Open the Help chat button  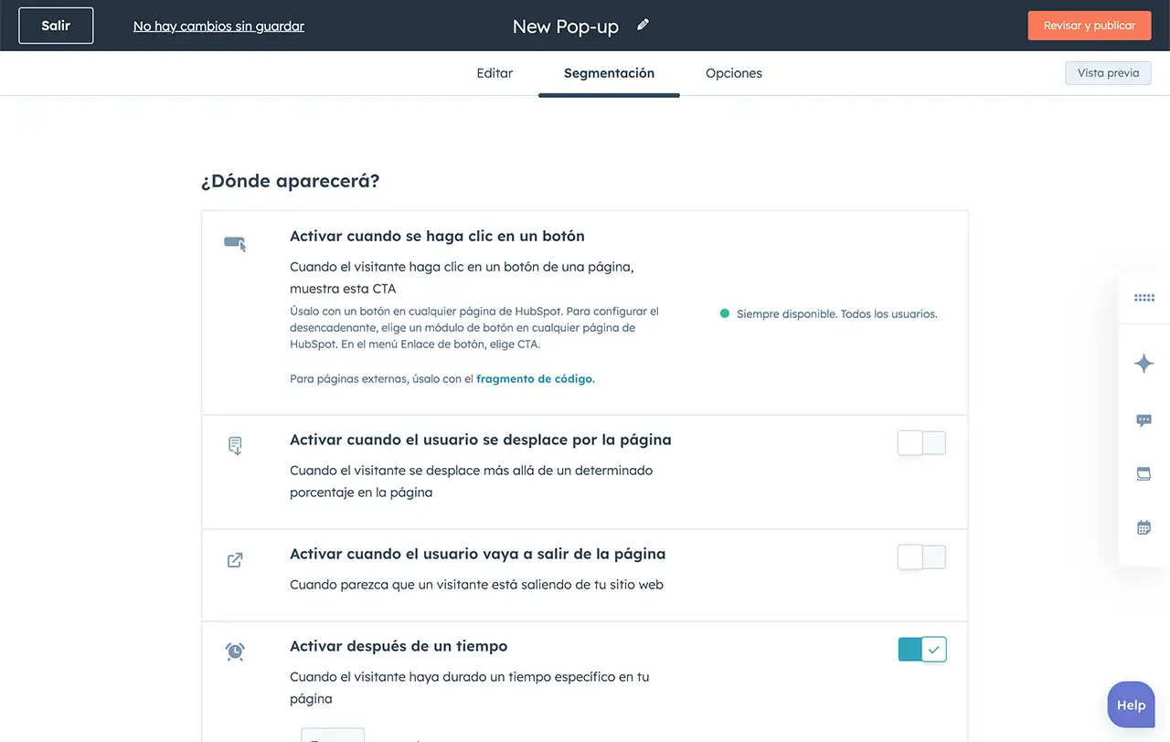point(1131,705)
